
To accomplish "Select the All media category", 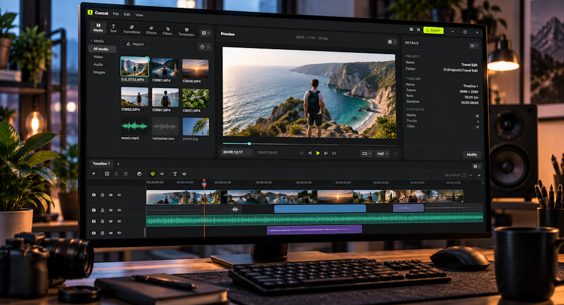I will [102, 49].
